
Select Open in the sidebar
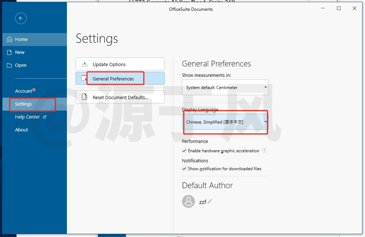(x=35, y=65)
